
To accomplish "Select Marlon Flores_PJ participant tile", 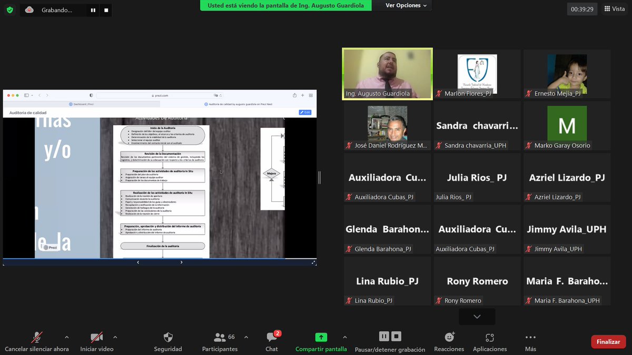I will [x=477, y=74].
